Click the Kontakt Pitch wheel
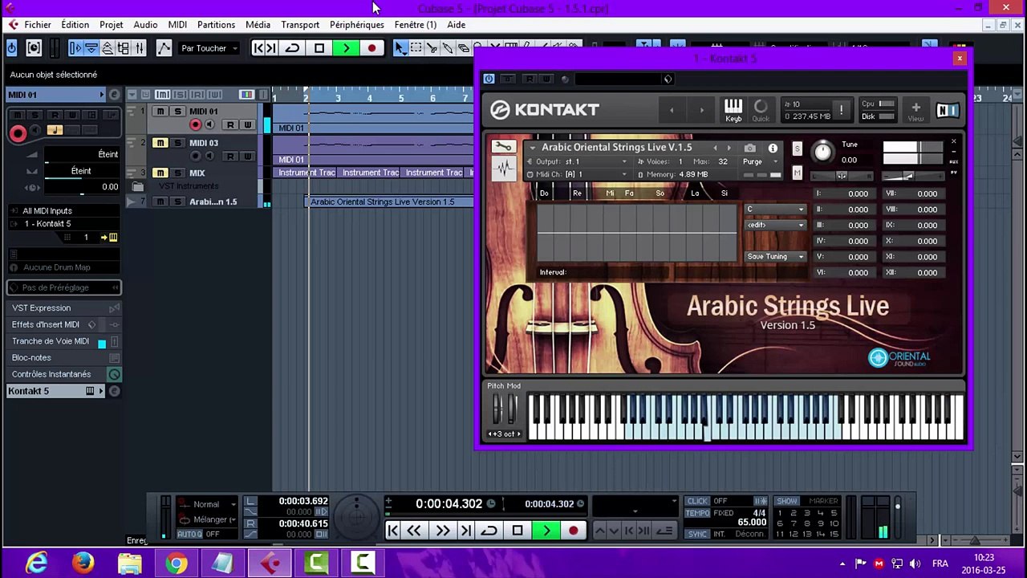The height and width of the screenshot is (578, 1027). (498, 411)
